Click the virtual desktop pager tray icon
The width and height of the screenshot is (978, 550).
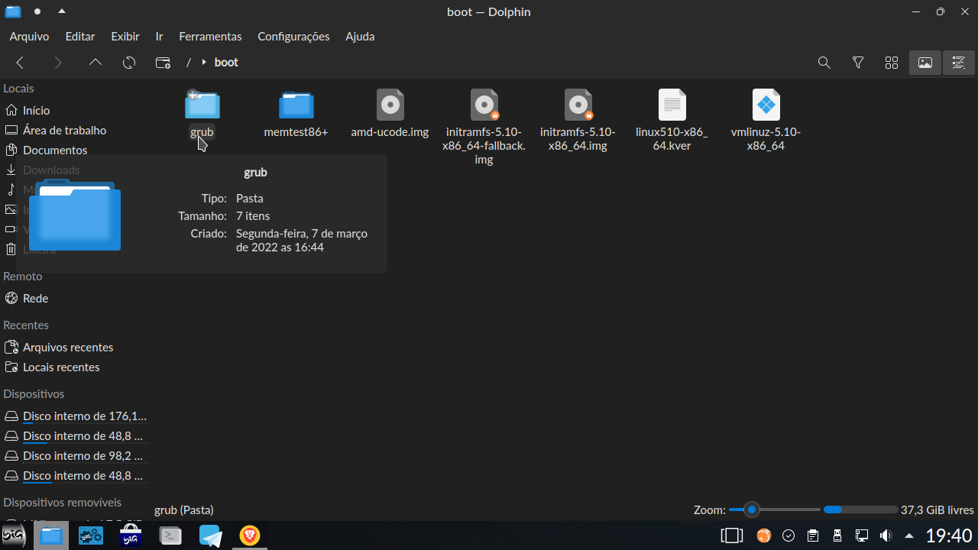(x=731, y=535)
